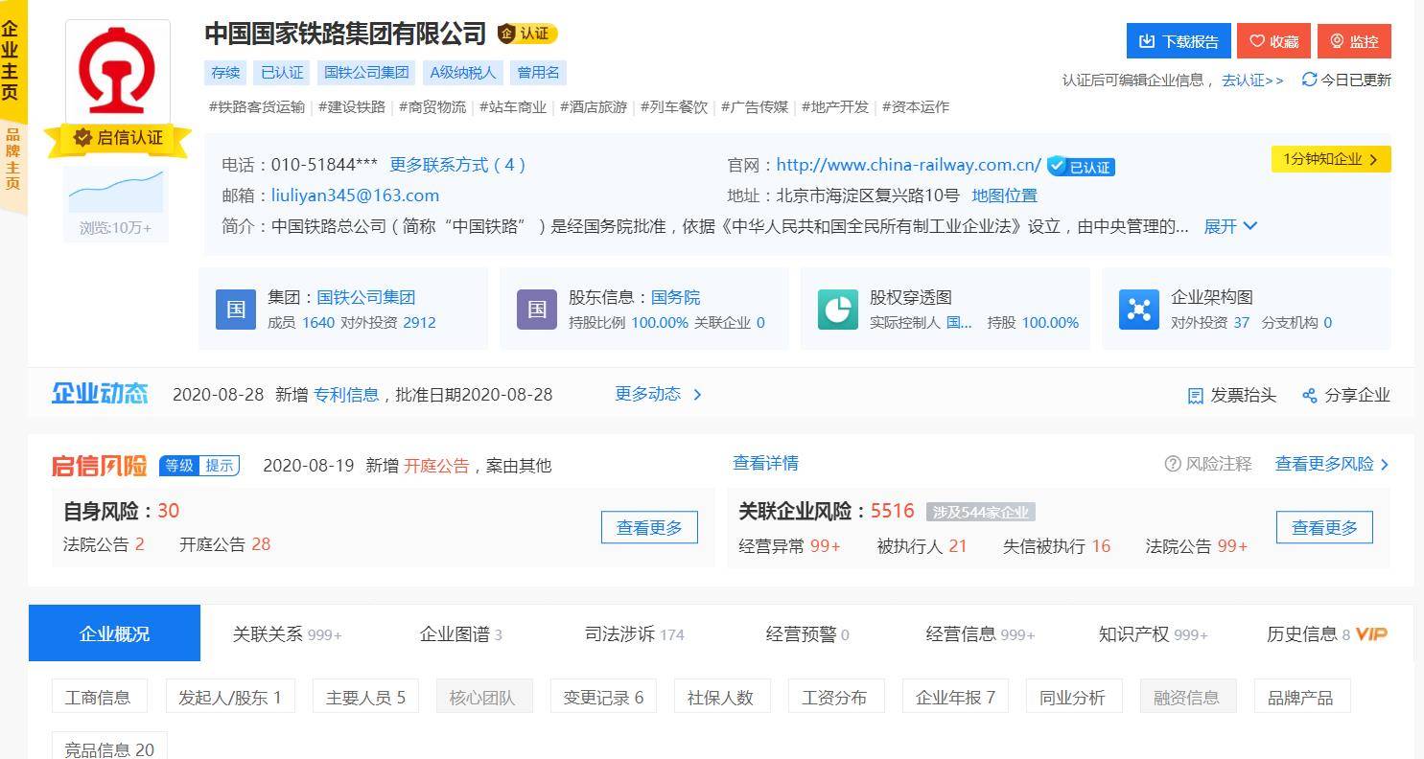Open 1分钟知企业 yellow button
1424x759 pixels.
[x=1331, y=159]
